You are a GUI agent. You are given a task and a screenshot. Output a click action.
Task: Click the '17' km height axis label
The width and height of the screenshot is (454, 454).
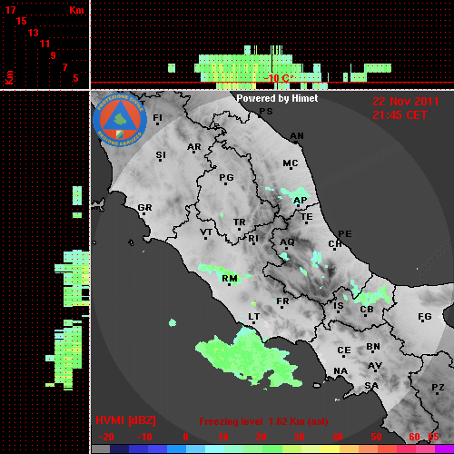pos(10,10)
